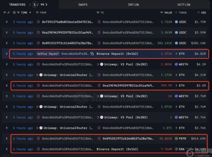Screen dimensions: 212x157
Task: Open the Arthur Hayes? entity label
Action: pyautogui.click(x=48, y=54)
